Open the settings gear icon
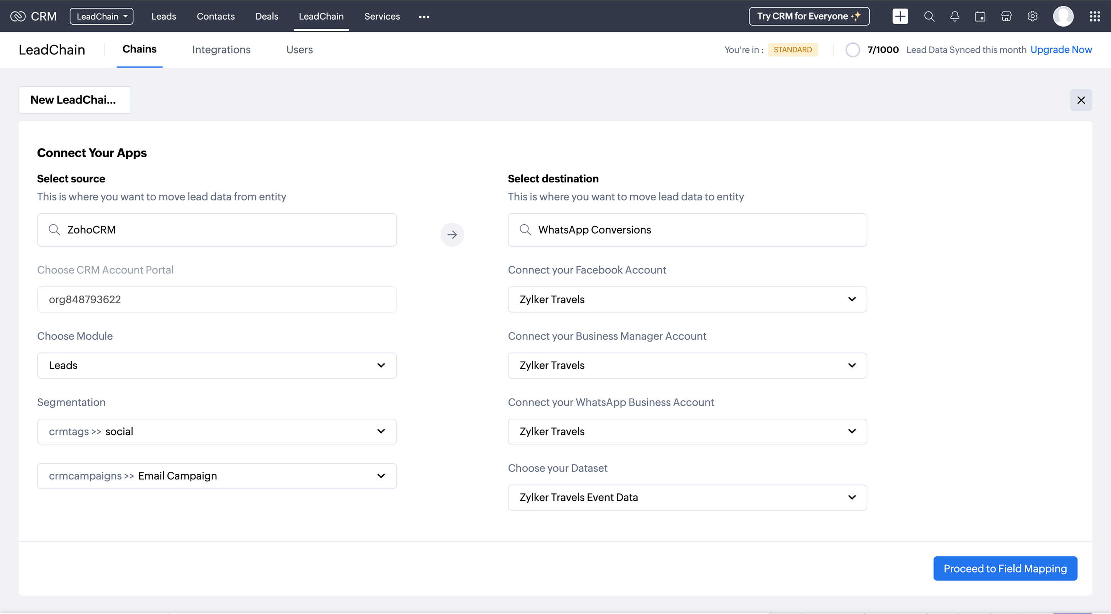Screen dimensions: 1111x614 [x=1032, y=16]
